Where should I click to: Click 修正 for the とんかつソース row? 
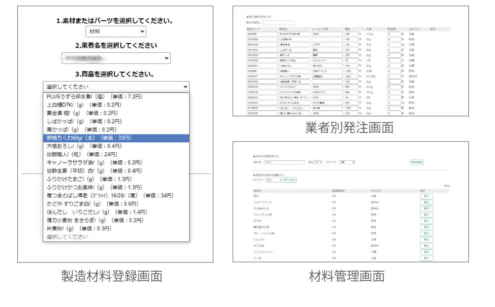click(426, 202)
